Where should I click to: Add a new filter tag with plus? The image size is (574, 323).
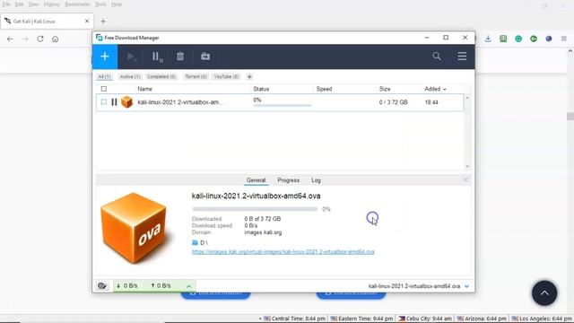249,76
